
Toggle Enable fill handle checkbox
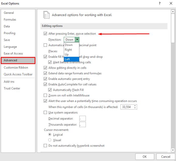[45, 57]
